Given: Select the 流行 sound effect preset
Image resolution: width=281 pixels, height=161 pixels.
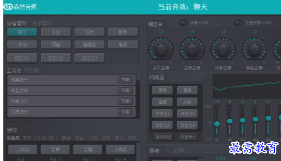Looking at the screenshot, I should pos(89,32).
